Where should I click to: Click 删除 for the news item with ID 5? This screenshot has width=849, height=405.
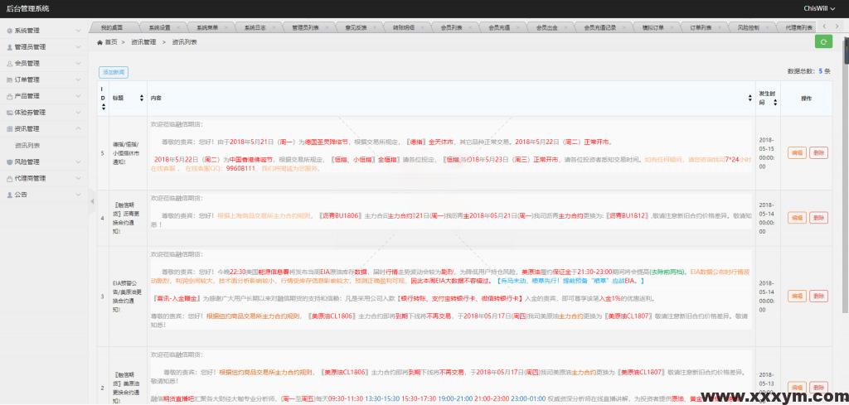(818, 152)
